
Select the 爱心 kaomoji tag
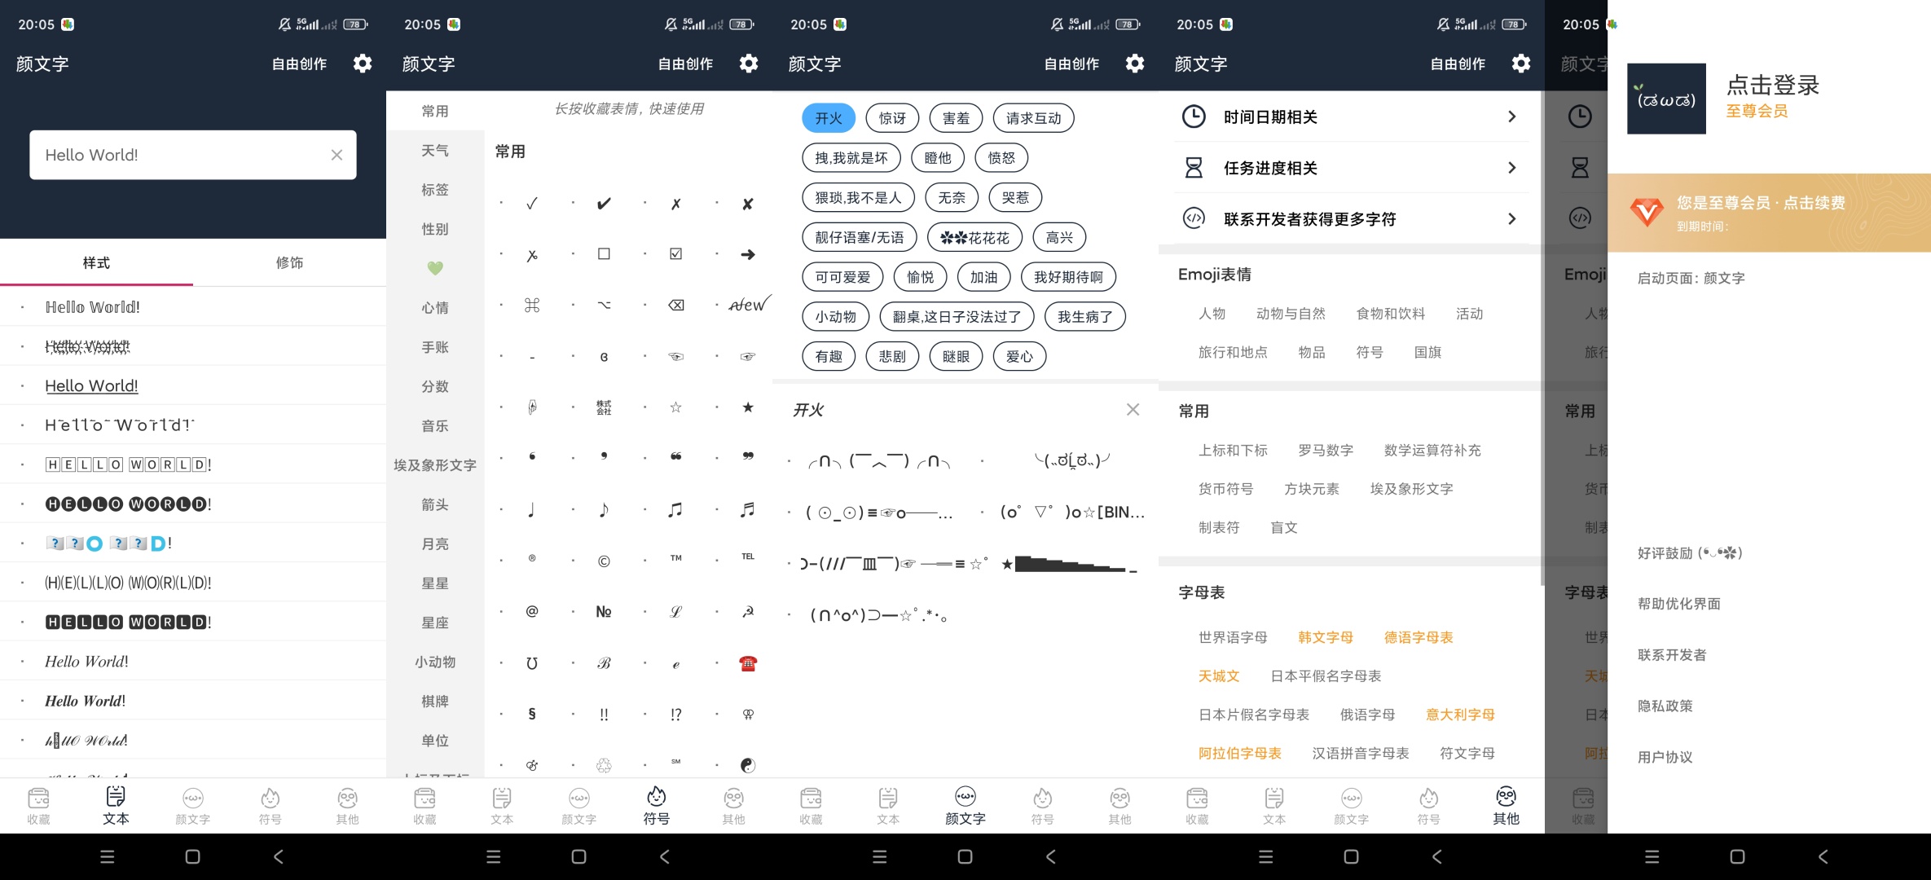(1019, 356)
